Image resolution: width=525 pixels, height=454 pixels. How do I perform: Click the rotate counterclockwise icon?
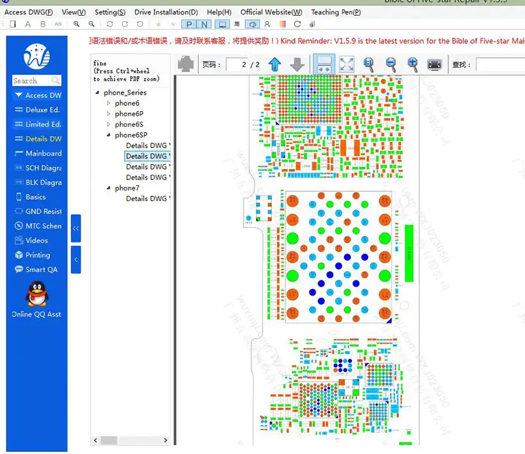pos(140,24)
